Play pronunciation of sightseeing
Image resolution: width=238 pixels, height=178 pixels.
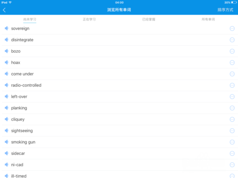[7, 131]
